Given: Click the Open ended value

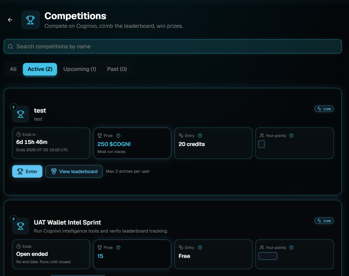Looking at the screenshot, I should tap(32, 254).
